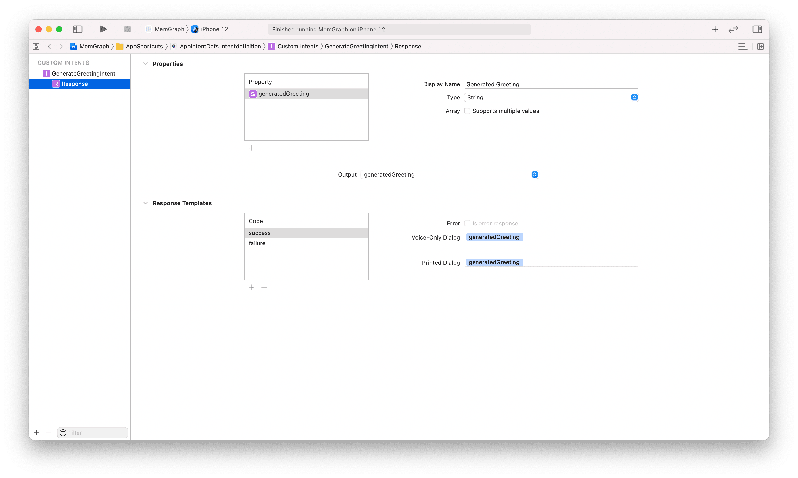Toggle the Is error response checkbox
798x478 pixels.
(467, 224)
